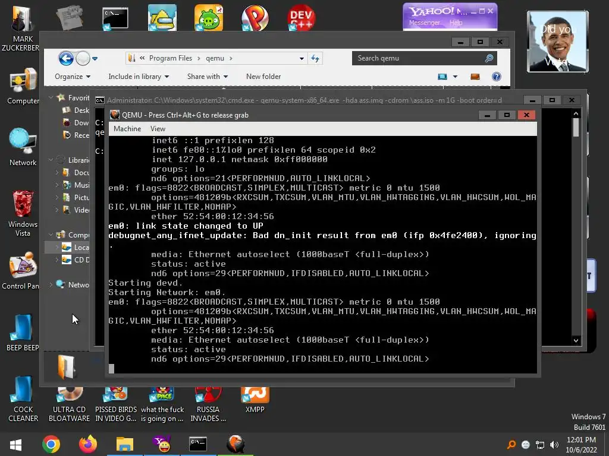Open the XMPP desktop shortcut
The image size is (609, 456).
point(255,400)
